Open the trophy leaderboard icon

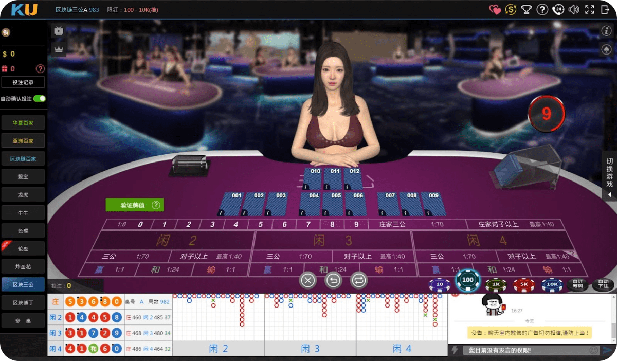click(526, 9)
